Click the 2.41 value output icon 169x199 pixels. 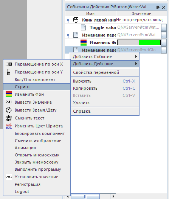9,102
